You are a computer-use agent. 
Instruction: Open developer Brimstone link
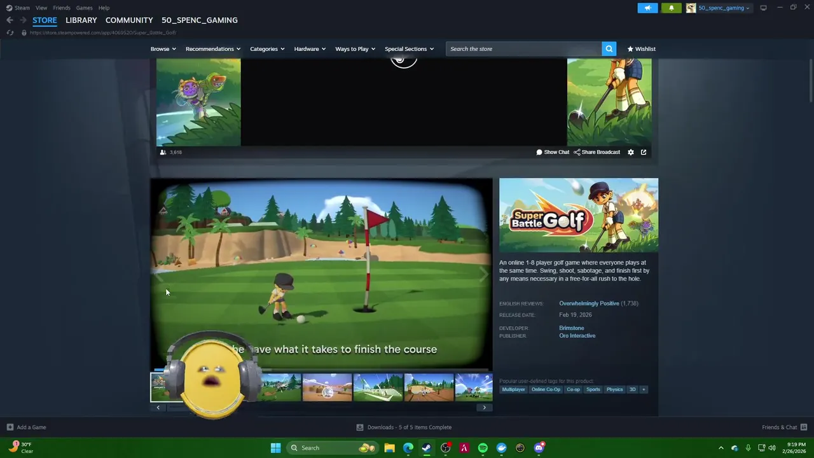pyautogui.click(x=571, y=328)
